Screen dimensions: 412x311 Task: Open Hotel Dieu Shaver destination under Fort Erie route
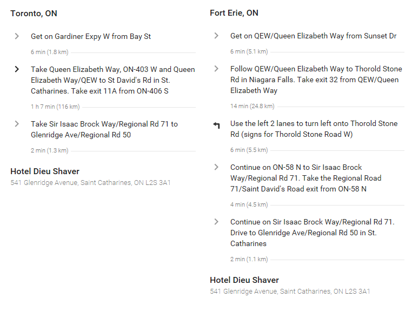tap(244, 280)
